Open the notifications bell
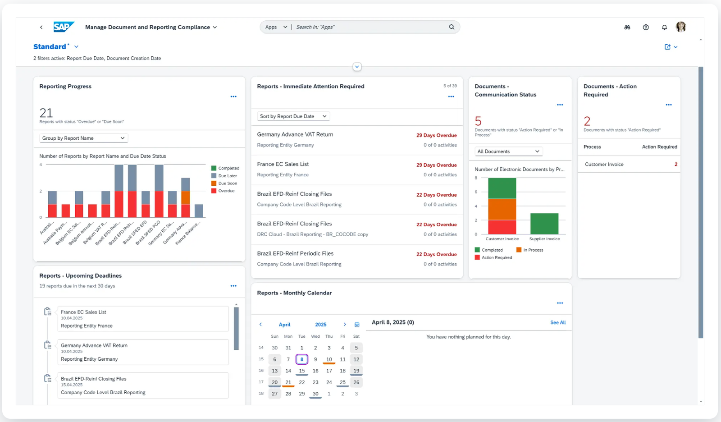The height and width of the screenshot is (422, 721). 664,28
